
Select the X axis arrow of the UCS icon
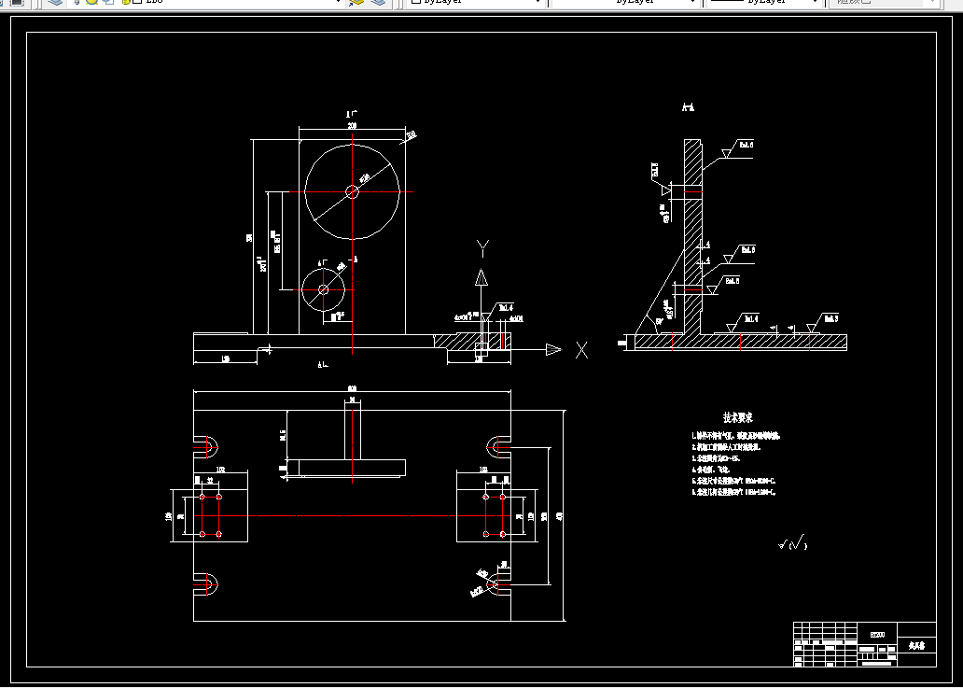point(553,349)
